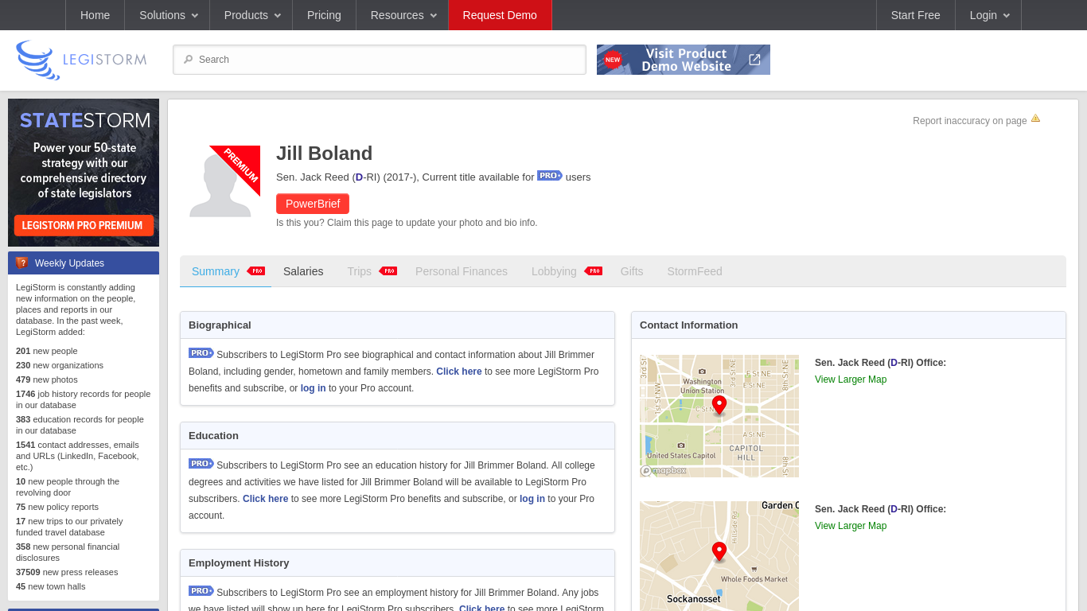Viewport: 1087px width, 611px height.
Task: Expand the Resources dropdown menu
Action: 403,15
